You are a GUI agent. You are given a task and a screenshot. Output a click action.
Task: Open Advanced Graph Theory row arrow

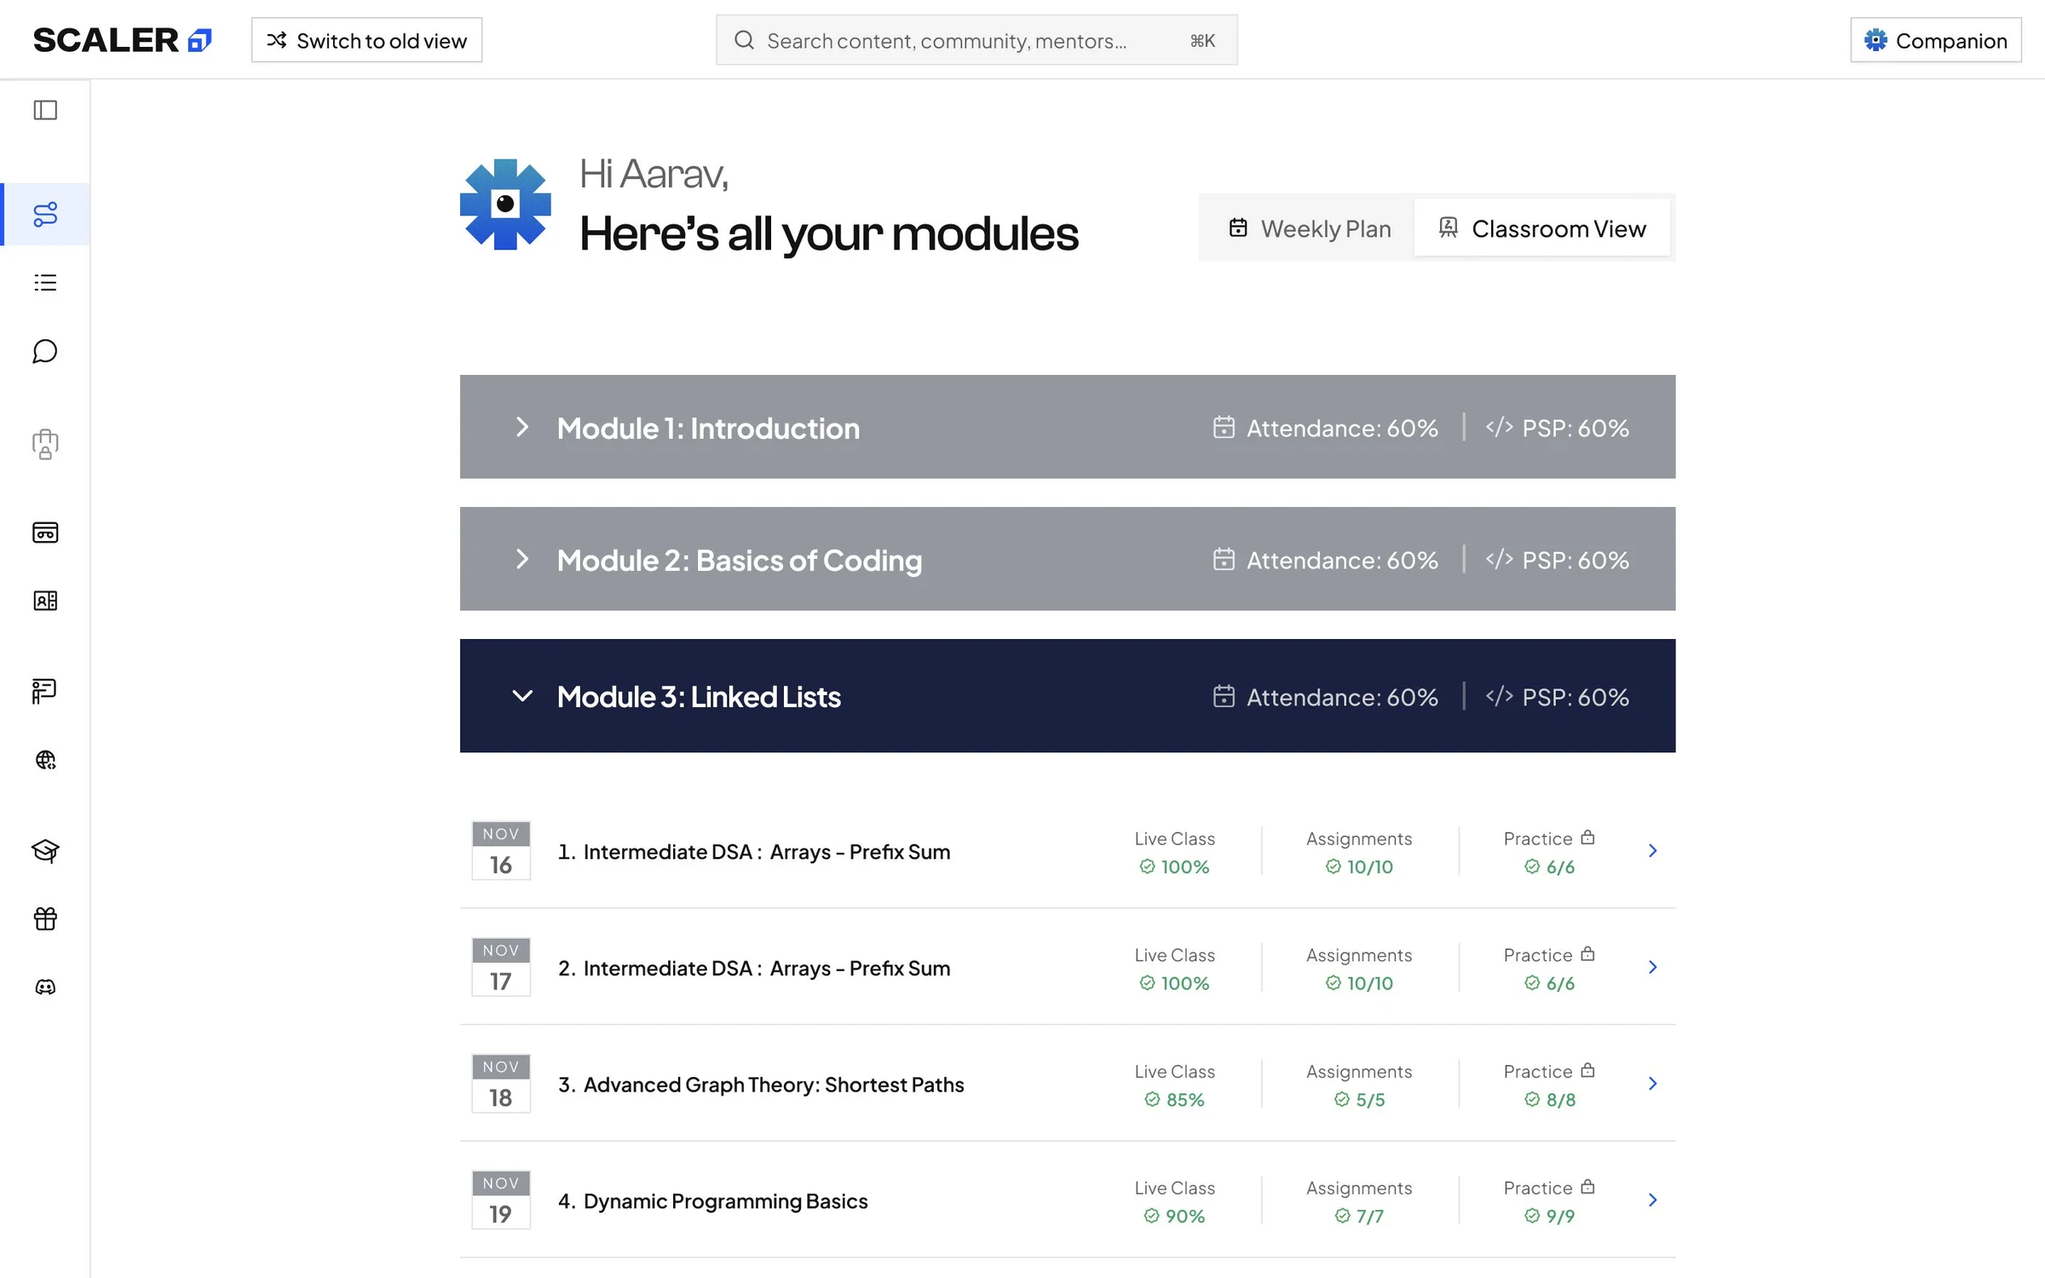(1652, 1084)
